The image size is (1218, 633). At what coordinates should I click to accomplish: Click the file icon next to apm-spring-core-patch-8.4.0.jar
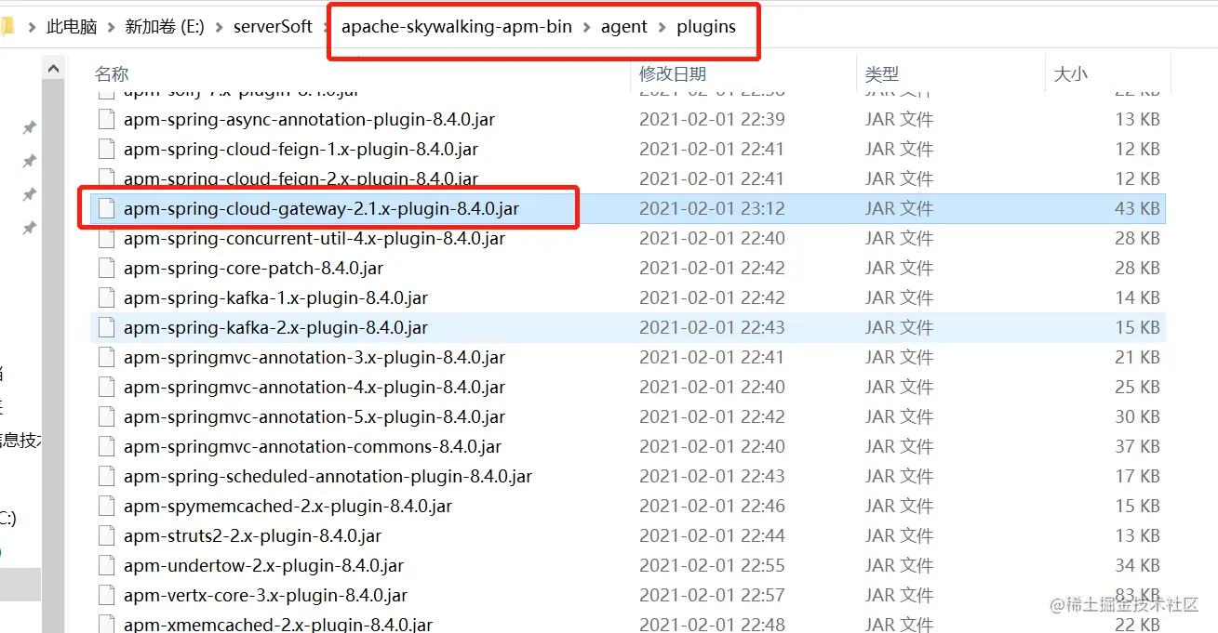pyautogui.click(x=106, y=268)
